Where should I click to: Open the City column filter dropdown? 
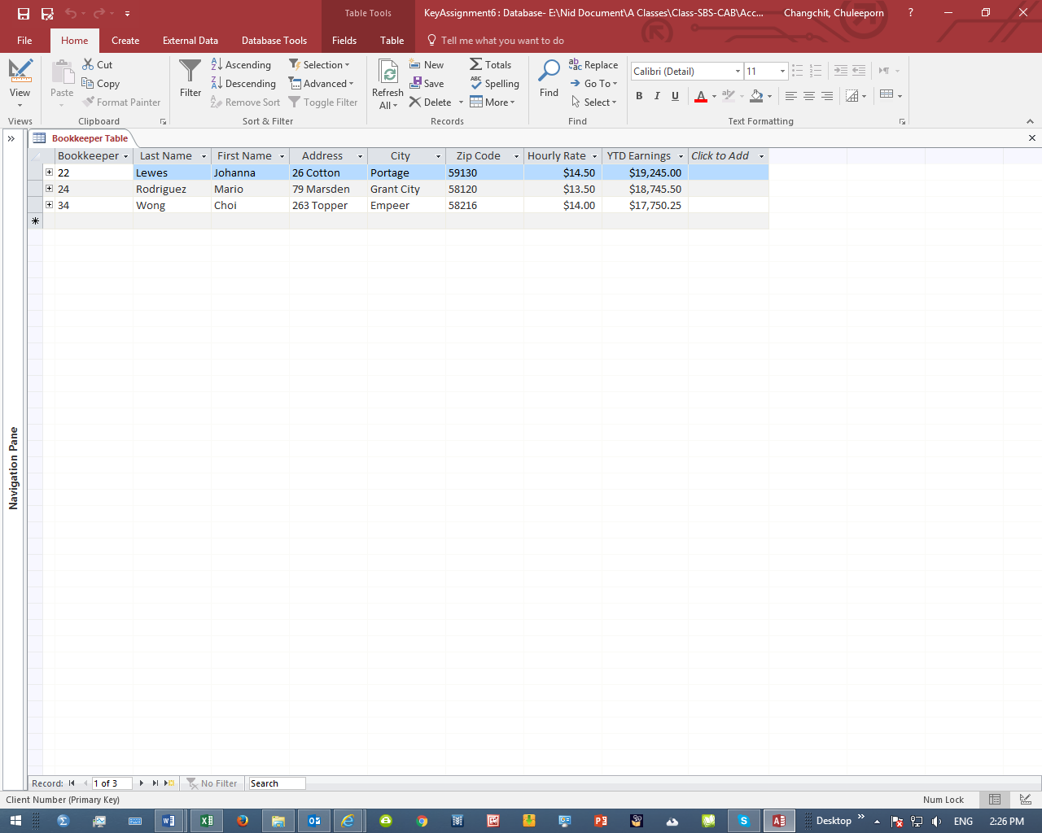click(x=439, y=155)
